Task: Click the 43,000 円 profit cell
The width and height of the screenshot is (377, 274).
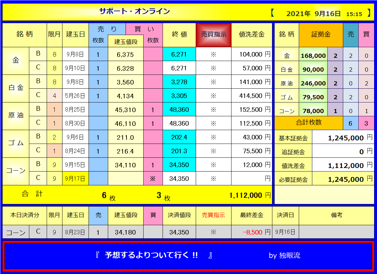Action: 251,137
